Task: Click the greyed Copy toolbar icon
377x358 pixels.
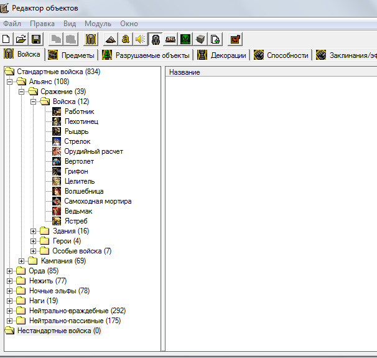Action: tap(56, 39)
